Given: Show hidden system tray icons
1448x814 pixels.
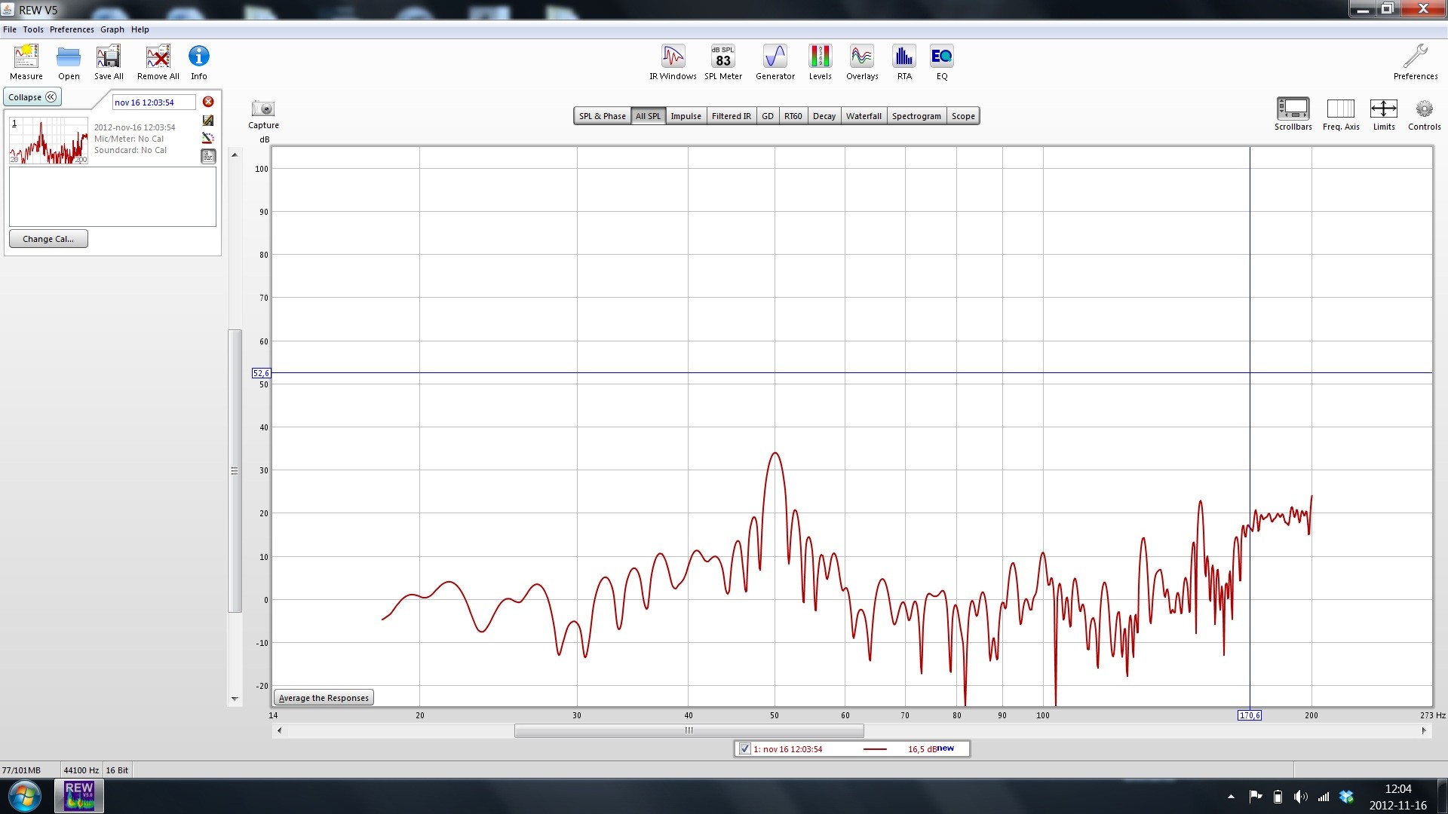Looking at the screenshot, I should pos(1231,796).
